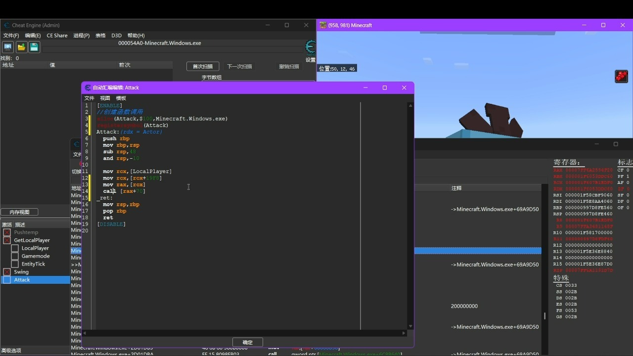The width and height of the screenshot is (633, 356).
Task: Click the 字节数组 value type label
Action: tap(212, 78)
